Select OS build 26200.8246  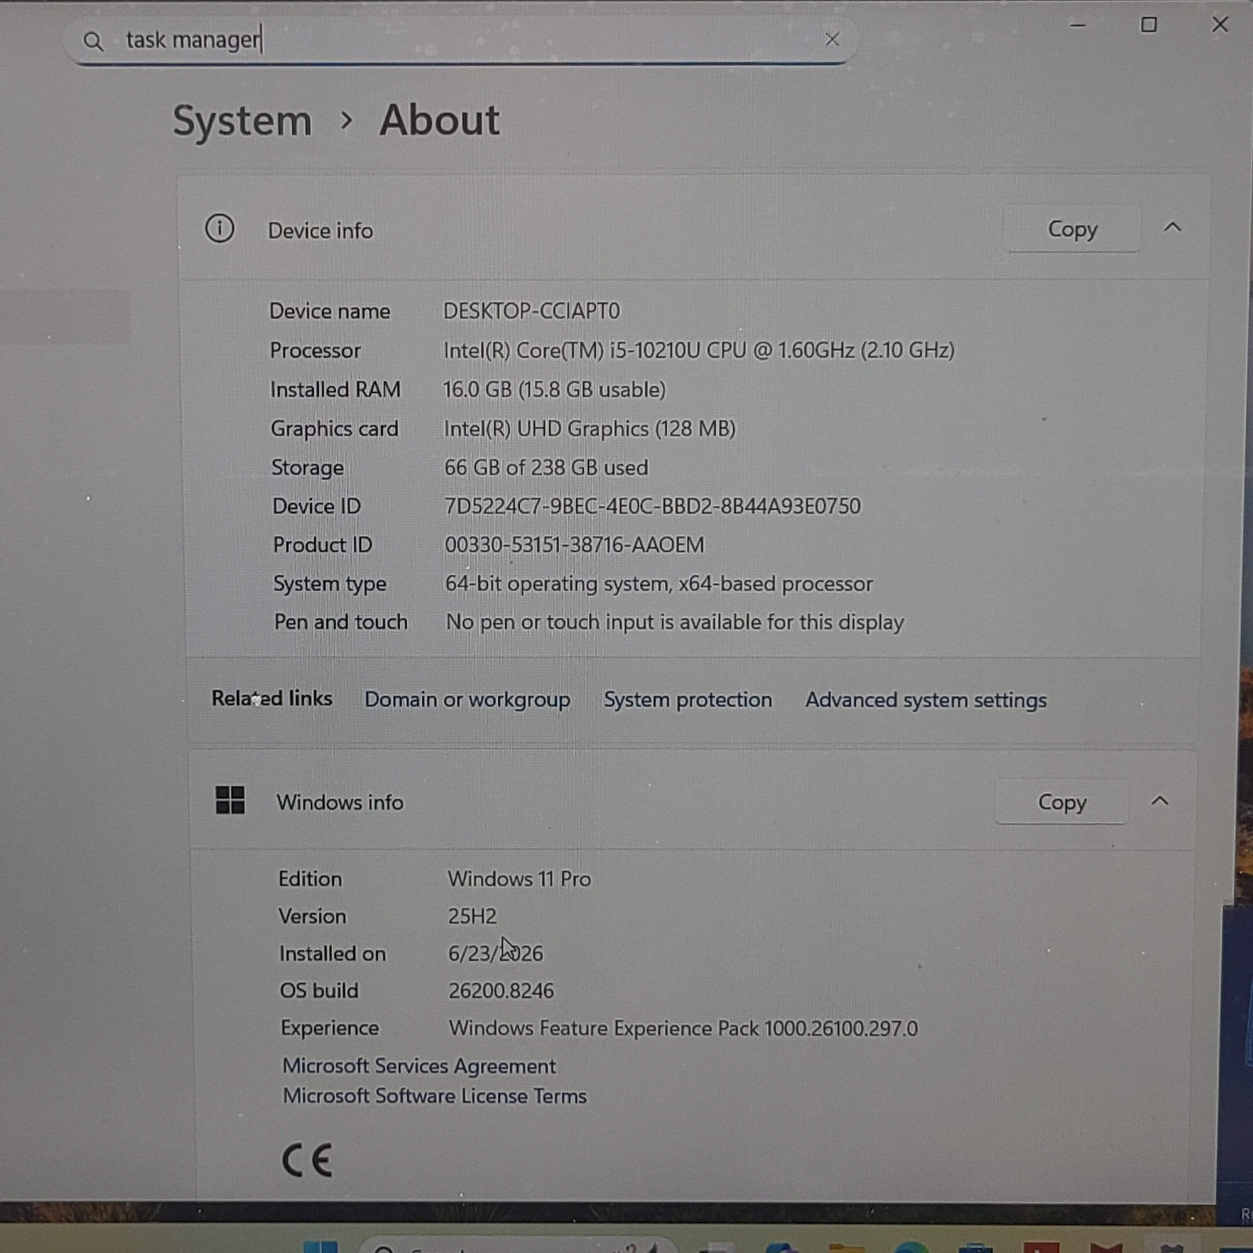(x=501, y=991)
